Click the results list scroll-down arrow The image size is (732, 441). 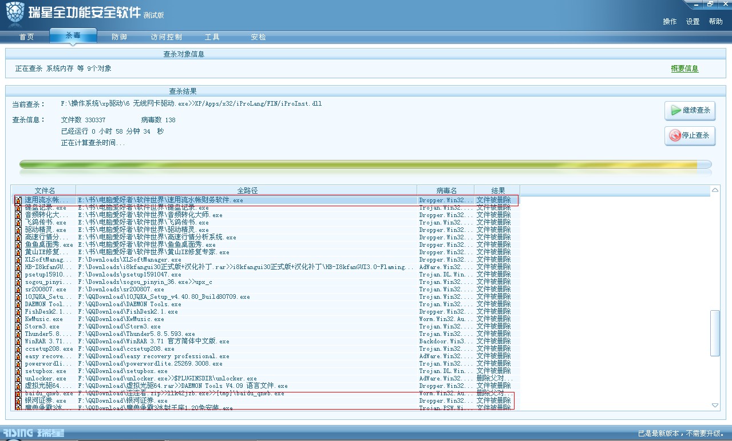[x=715, y=405]
